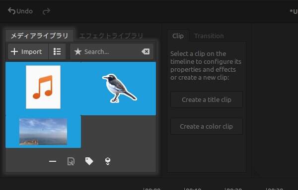Click the Import button
The width and height of the screenshot is (298, 190).
coord(28,51)
